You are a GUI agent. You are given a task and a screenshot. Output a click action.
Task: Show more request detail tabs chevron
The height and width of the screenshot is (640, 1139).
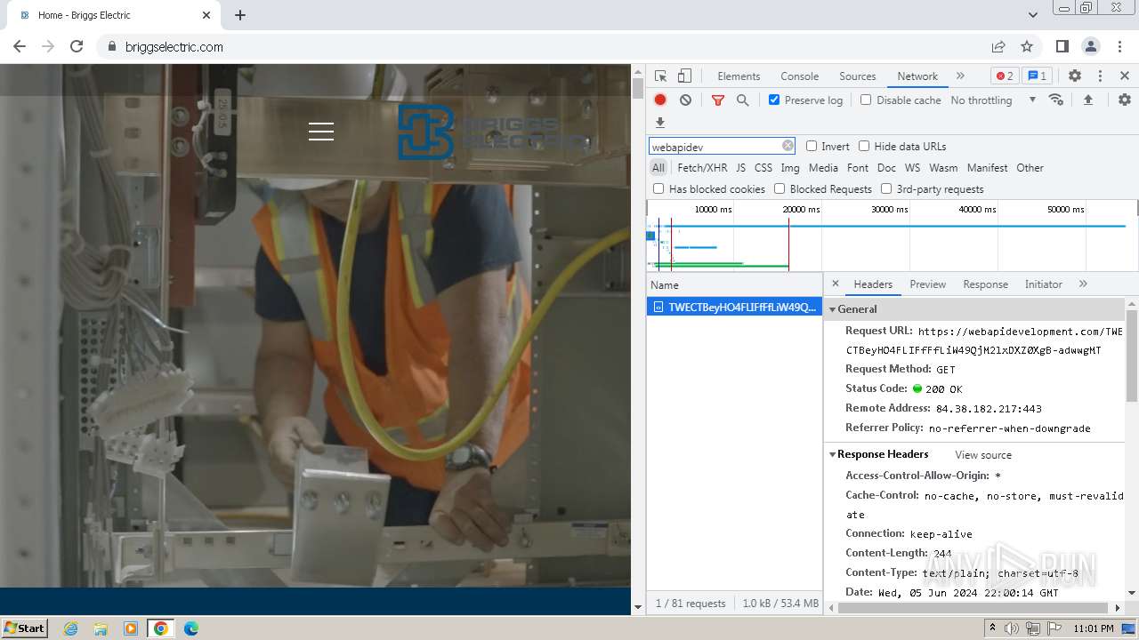click(x=1083, y=284)
